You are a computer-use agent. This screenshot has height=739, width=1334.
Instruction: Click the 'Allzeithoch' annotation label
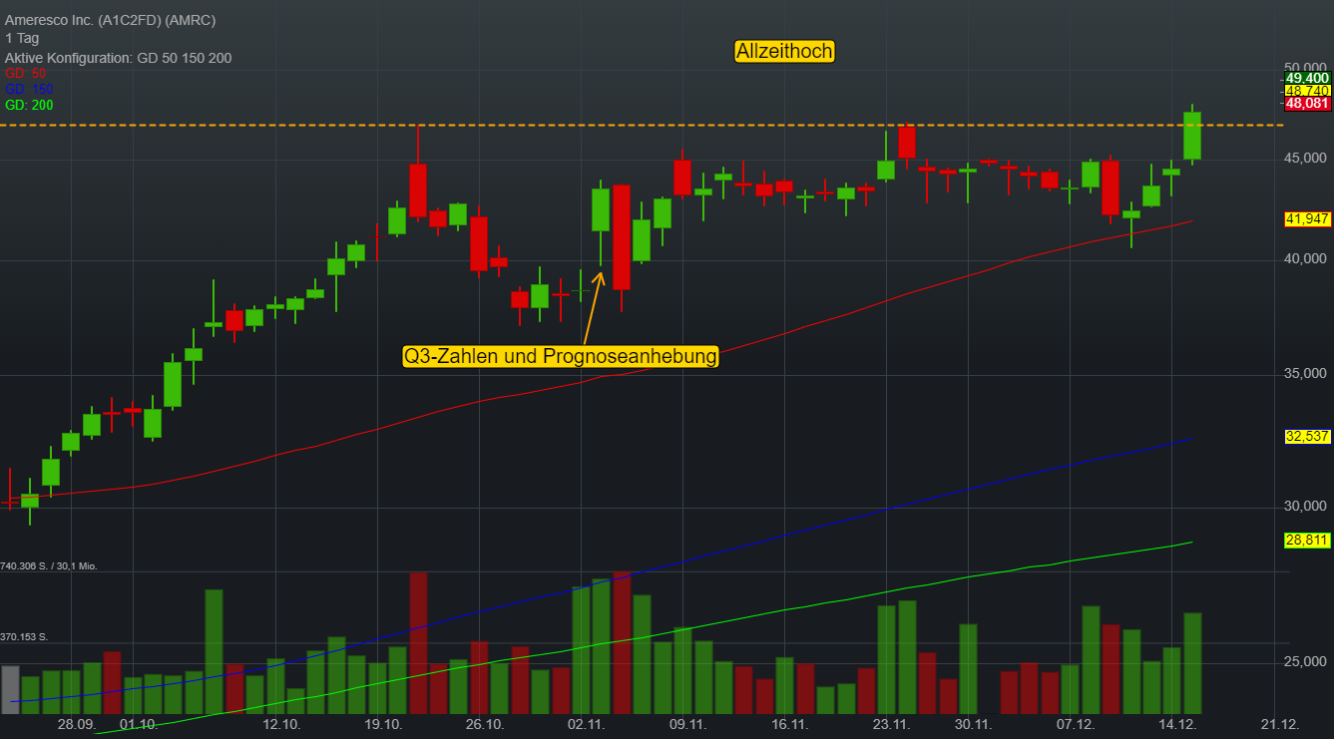784,51
